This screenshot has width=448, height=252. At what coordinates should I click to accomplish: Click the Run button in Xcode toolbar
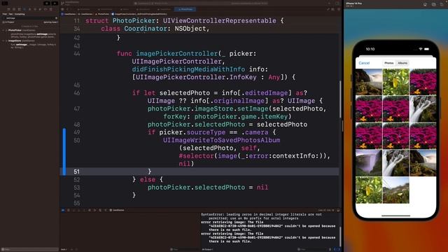tap(55, 3)
